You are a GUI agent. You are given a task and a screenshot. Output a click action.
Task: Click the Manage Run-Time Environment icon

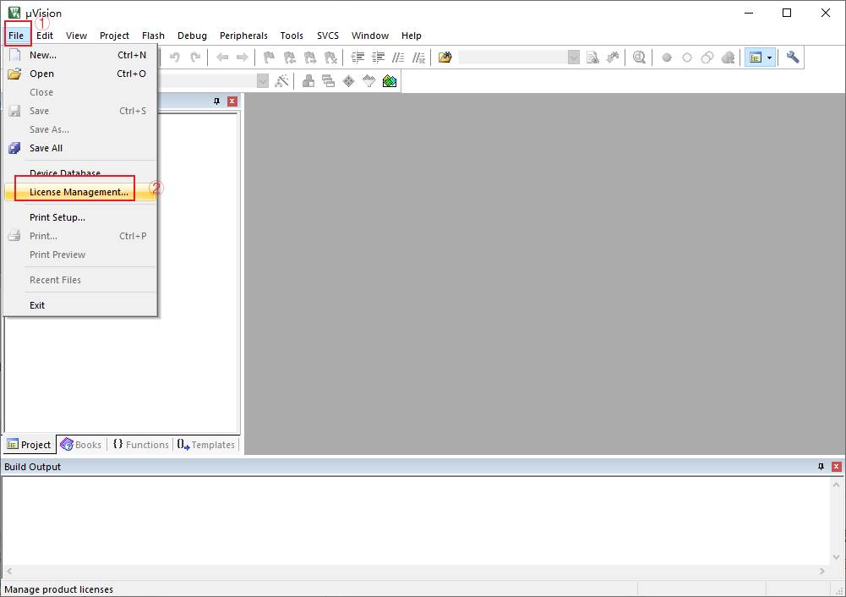348,81
